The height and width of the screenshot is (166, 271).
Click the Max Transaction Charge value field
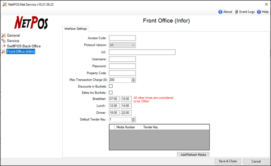tap(120, 80)
